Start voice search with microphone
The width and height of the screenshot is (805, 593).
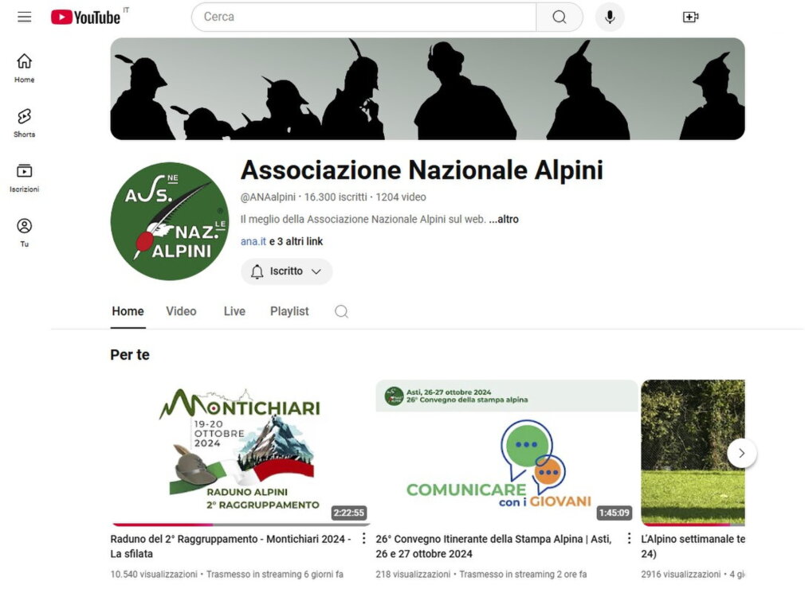tap(610, 17)
